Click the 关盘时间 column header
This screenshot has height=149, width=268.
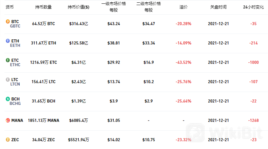(x=218, y=7)
